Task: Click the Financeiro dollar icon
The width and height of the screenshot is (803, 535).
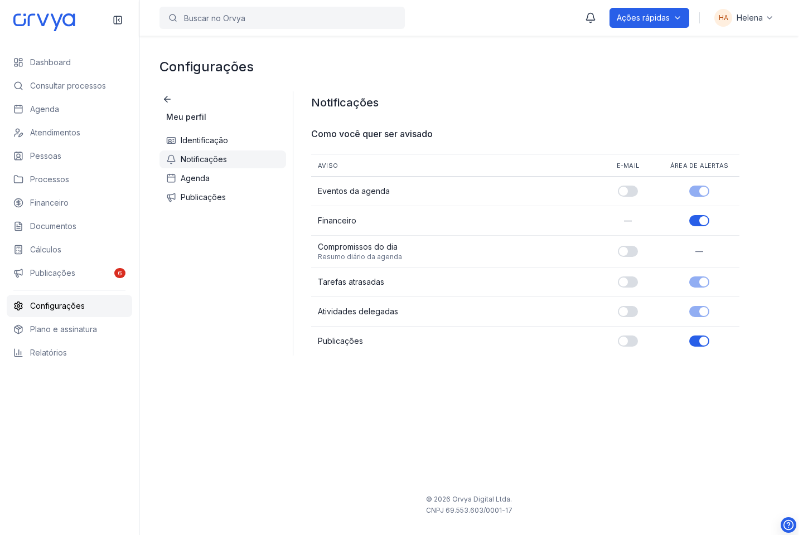Action: [x=18, y=203]
